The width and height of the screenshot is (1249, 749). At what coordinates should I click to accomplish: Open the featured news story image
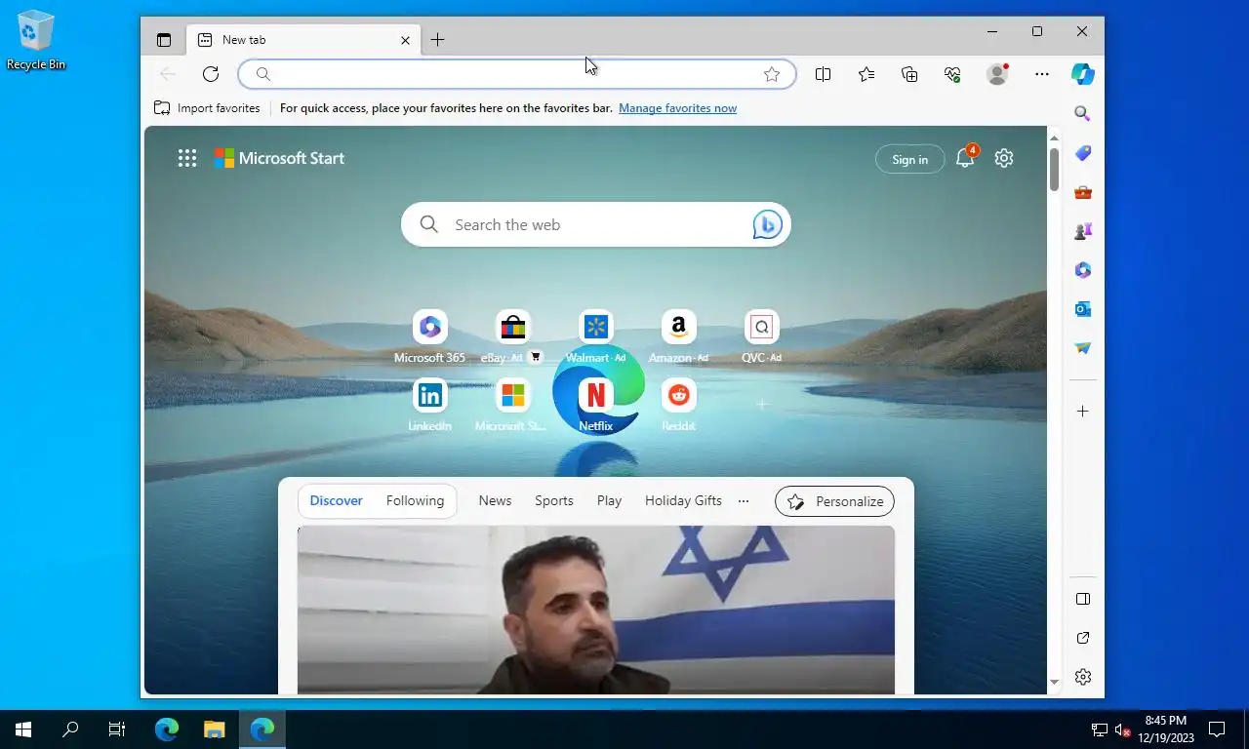(x=595, y=610)
